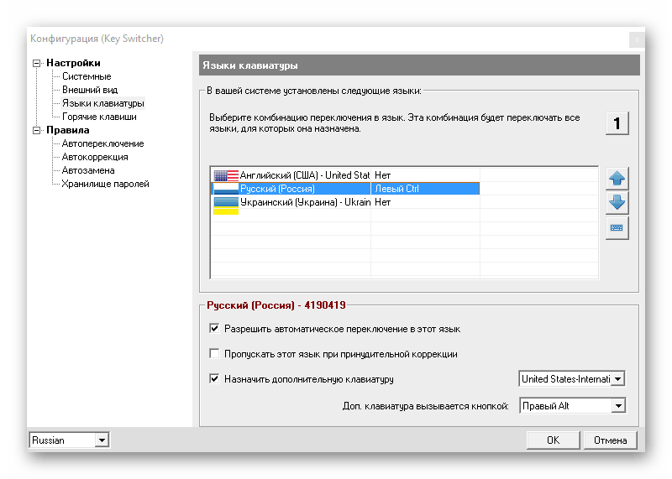Open the Автокоррекция settings page
Screen dimensions: 672x479
[x=94, y=157]
